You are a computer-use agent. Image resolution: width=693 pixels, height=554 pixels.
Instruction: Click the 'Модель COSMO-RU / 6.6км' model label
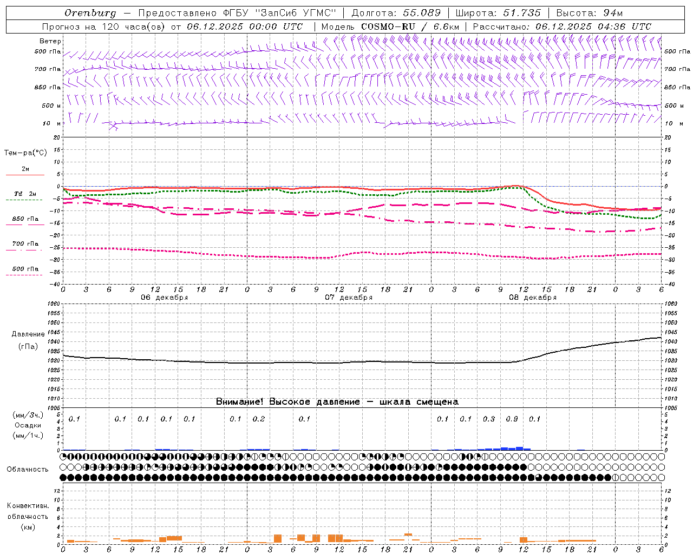390,27
